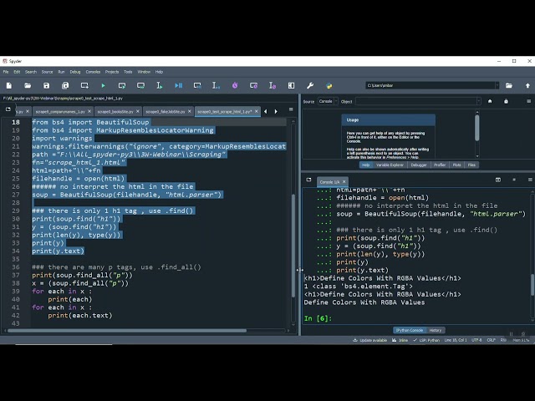Run the profiler stopwatch icon
Viewport: 535px width, 401px height.
click(235, 85)
